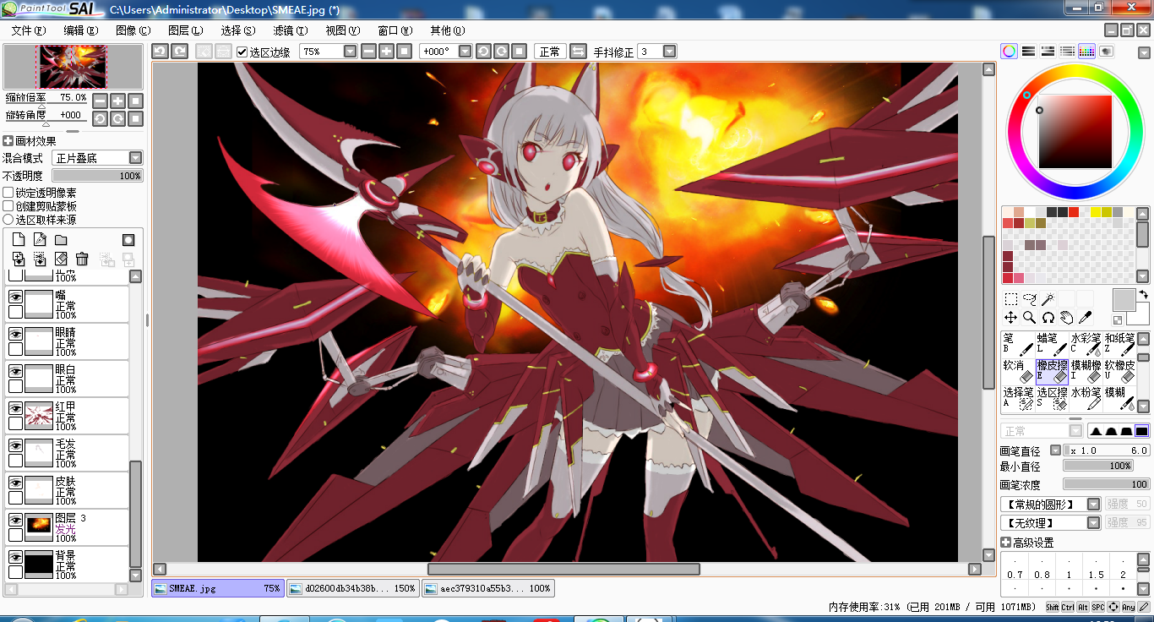Toggle the swatches panel icon
Screen dimensions: 1154x622
1087,52
